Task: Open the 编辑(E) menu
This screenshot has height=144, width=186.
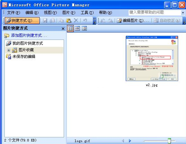Action: click(32, 12)
